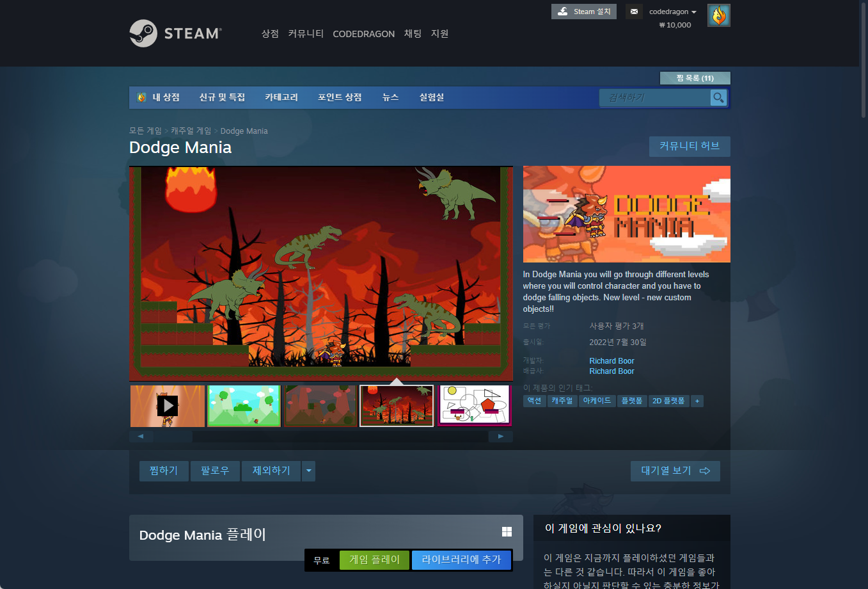868x589 pixels.
Task: Click the main dinosaur screenshot
Action: [x=321, y=274]
